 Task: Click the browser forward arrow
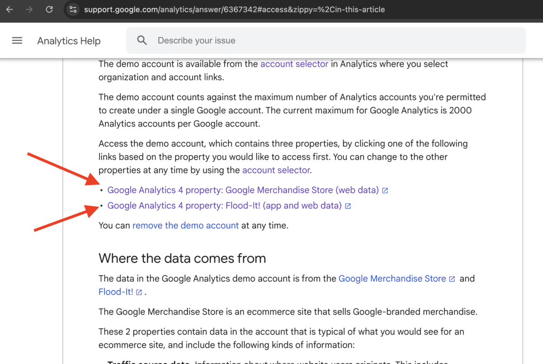pos(29,9)
